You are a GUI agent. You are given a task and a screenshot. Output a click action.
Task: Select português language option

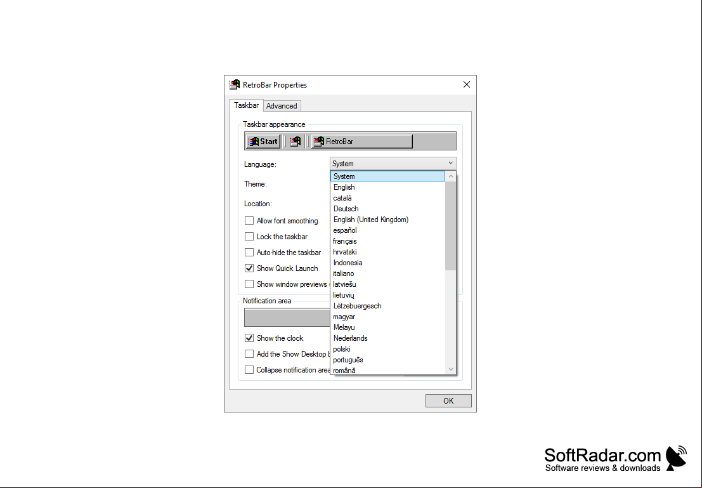[x=387, y=359]
